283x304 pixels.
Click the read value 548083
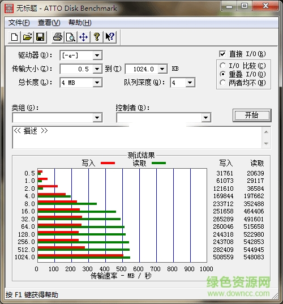coord(254,257)
